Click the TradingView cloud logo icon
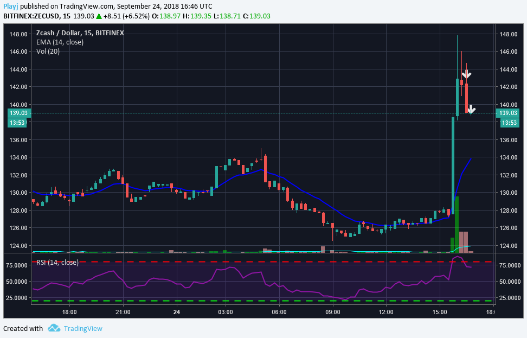The width and height of the screenshot is (527, 338). (54, 328)
